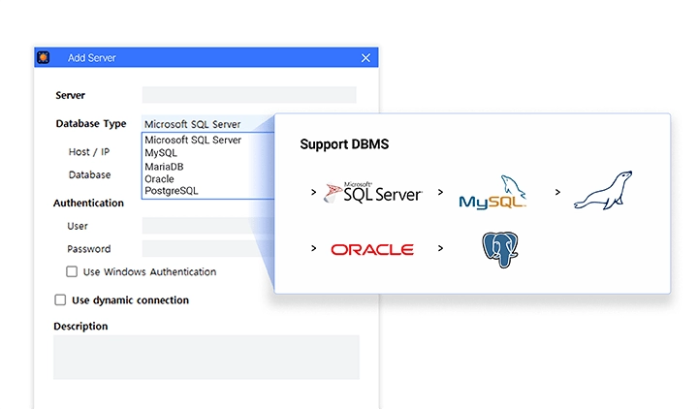
Task: Click the arrow before the MariaDB logo
Action: pyautogui.click(x=557, y=192)
